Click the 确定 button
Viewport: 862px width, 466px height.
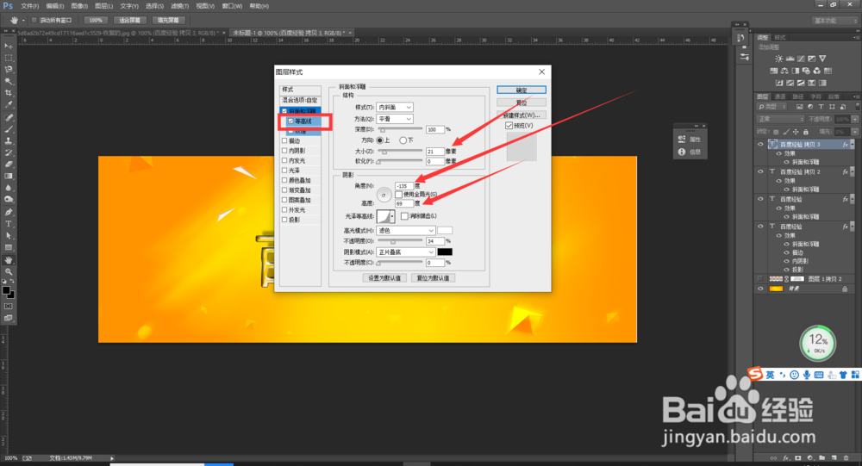[522, 90]
